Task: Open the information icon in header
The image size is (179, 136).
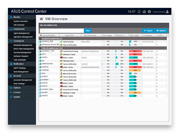Action: [149, 12]
